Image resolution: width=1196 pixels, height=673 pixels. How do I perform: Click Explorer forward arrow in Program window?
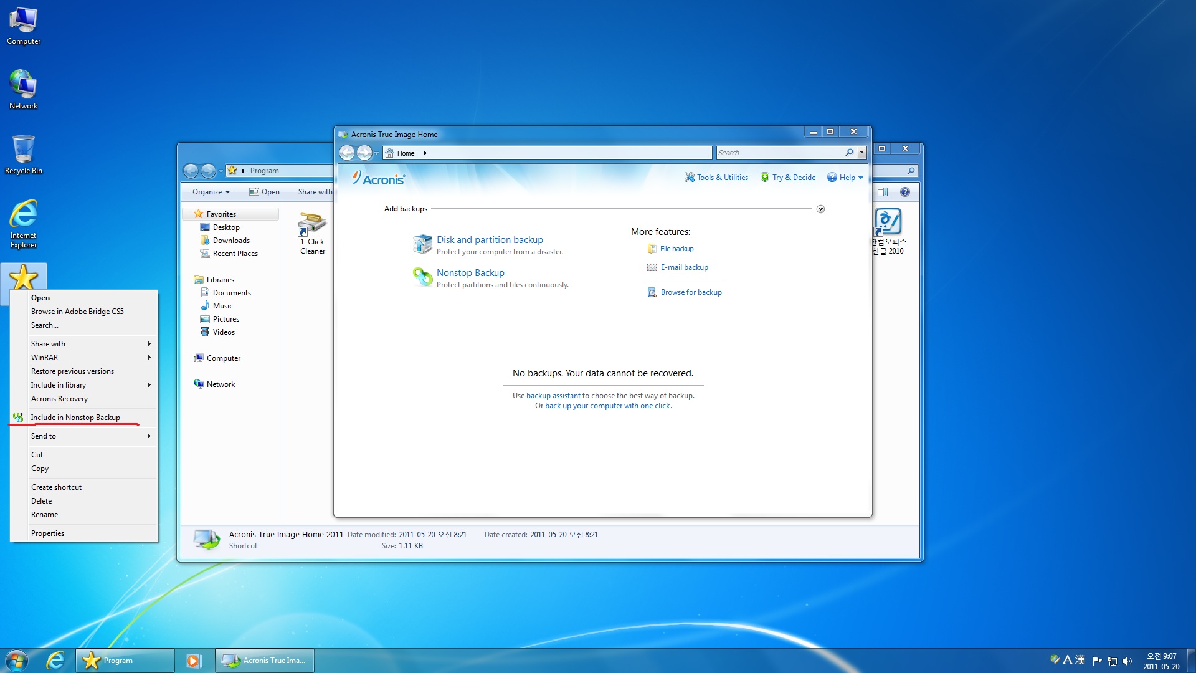pyautogui.click(x=208, y=171)
